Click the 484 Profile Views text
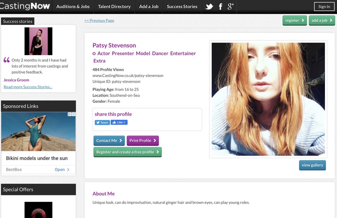Screen dimensions: 337x218 [x=108, y=70]
